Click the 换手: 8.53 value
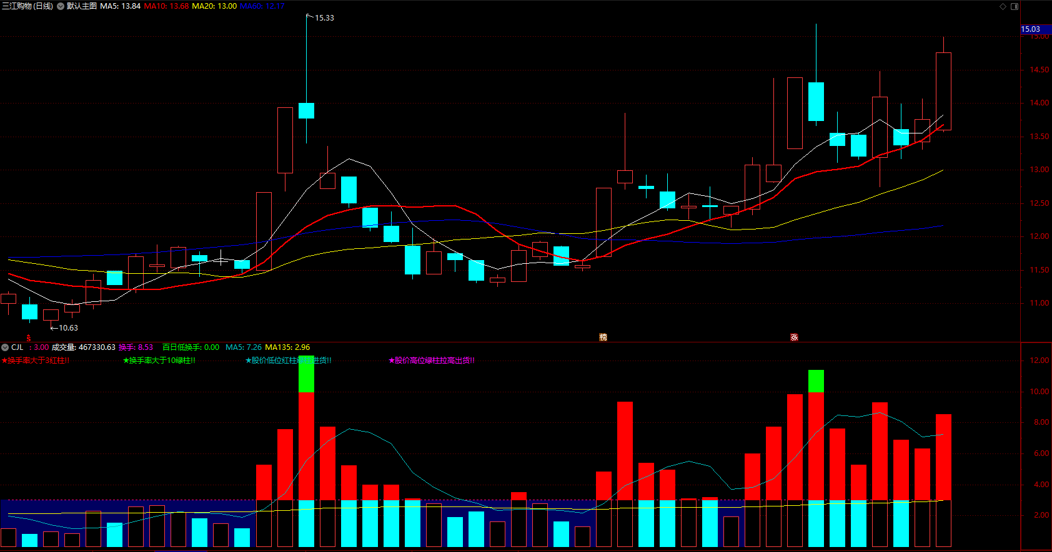This screenshot has width=1052, height=552. click(x=136, y=347)
